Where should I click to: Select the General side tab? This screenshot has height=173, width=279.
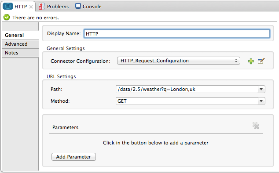(x=20, y=35)
